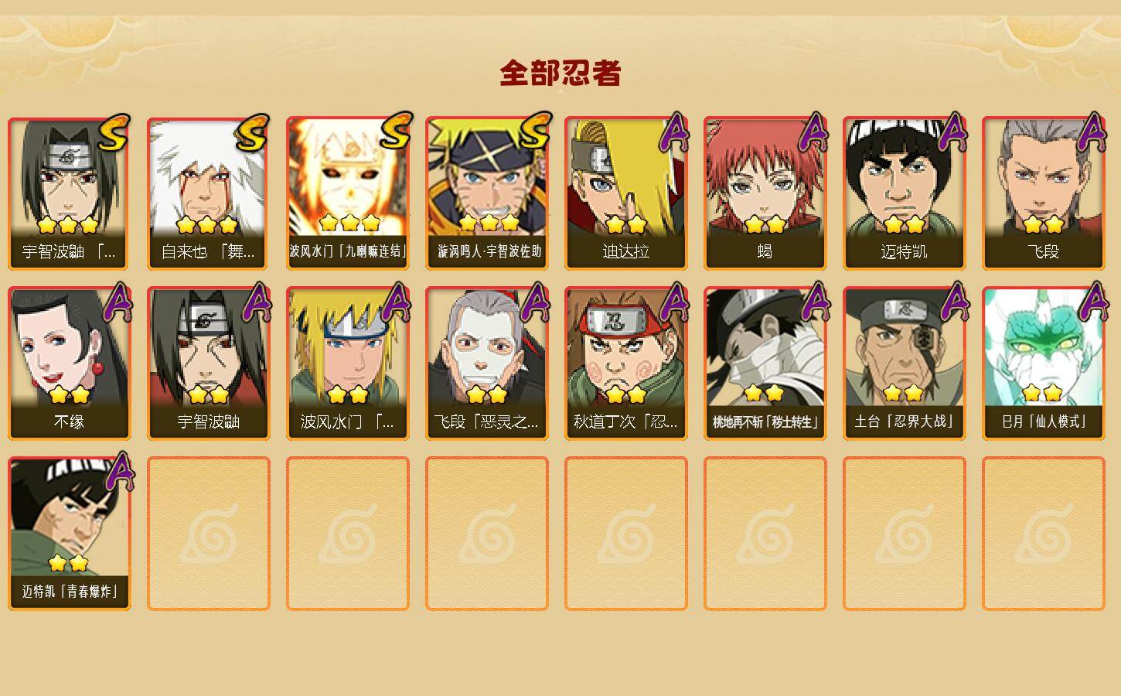Screen dimensions: 1121x696
Task: Click the 宇智波佐助 S-rank card
Action: (x=487, y=193)
